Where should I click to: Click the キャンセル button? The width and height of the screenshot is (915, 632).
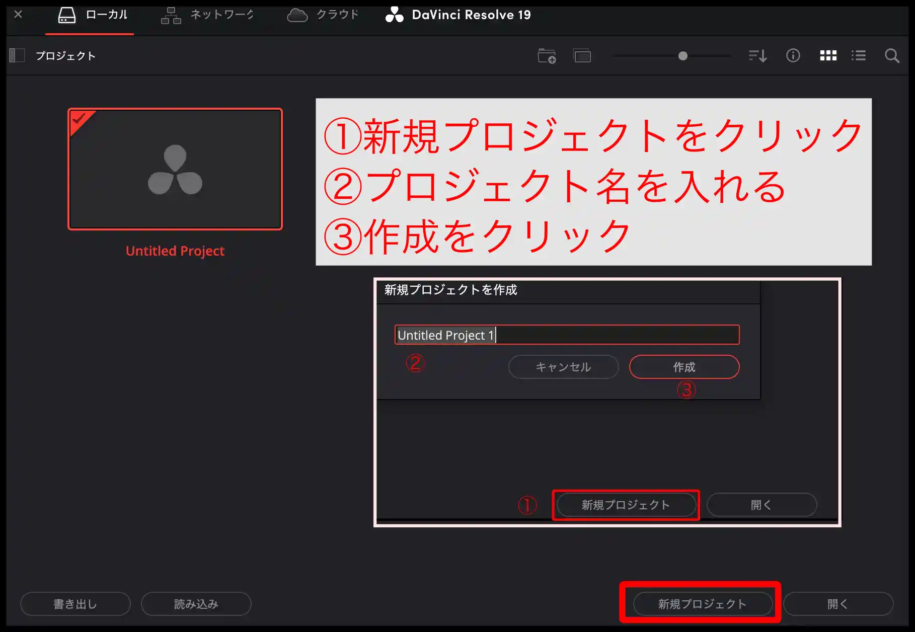pyautogui.click(x=563, y=367)
